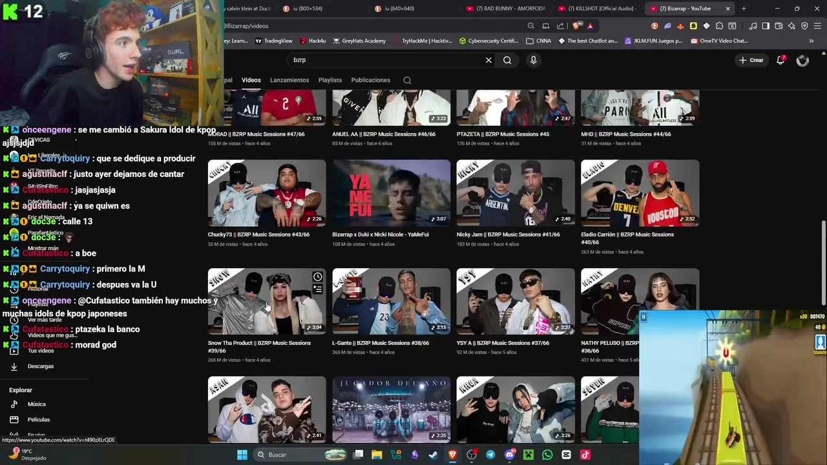Screen dimensions: 827x465
Task: Open browser extensions puzzle icon
Action: 719,26
